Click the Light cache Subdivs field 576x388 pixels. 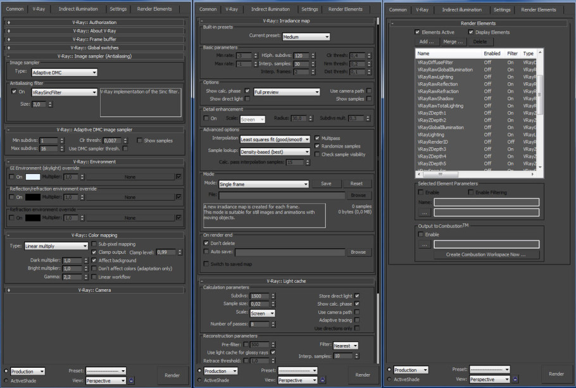tap(260, 296)
